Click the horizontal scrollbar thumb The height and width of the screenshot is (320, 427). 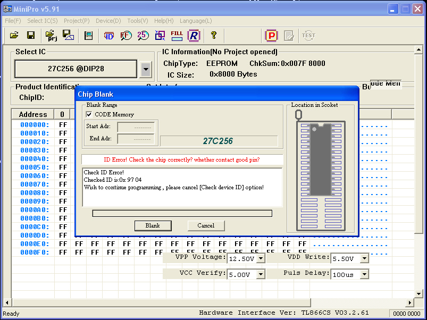[162, 302]
